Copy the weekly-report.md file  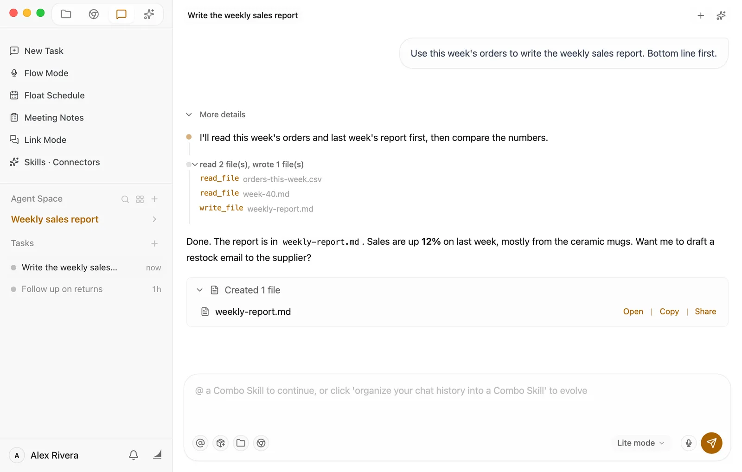(x=669, y=312)
